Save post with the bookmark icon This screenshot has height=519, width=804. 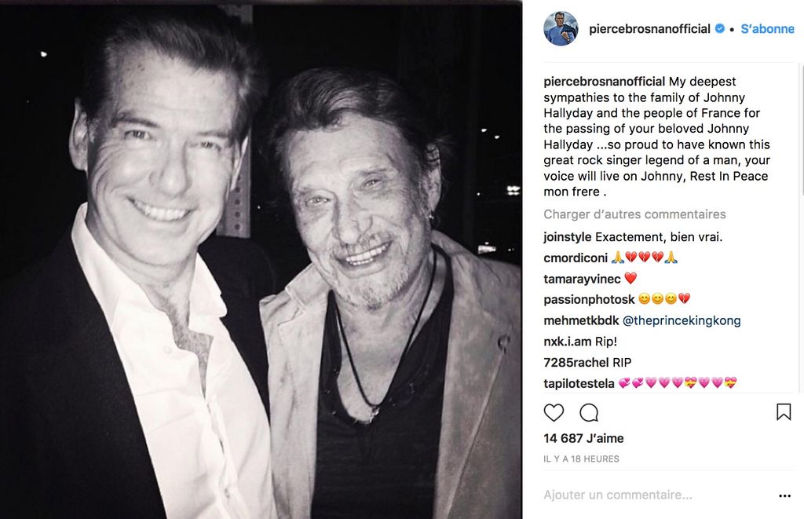(784, 412)
